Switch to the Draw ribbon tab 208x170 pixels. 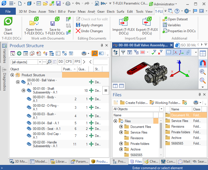pos(32,12)
